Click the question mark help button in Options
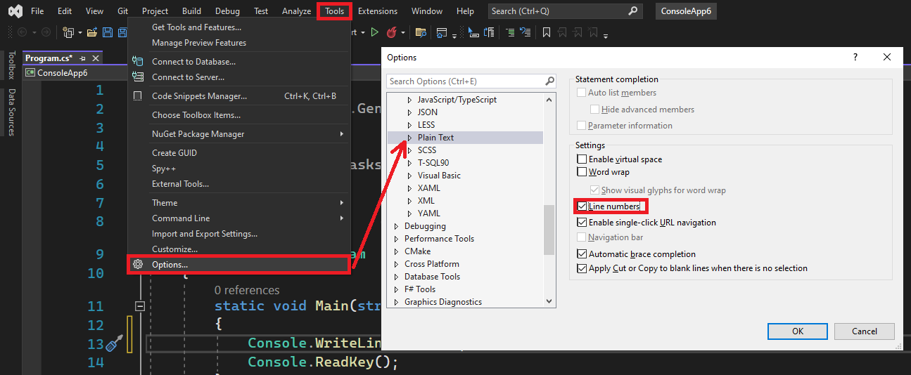Viewport: 911px width, 375px height. (855, 58)
